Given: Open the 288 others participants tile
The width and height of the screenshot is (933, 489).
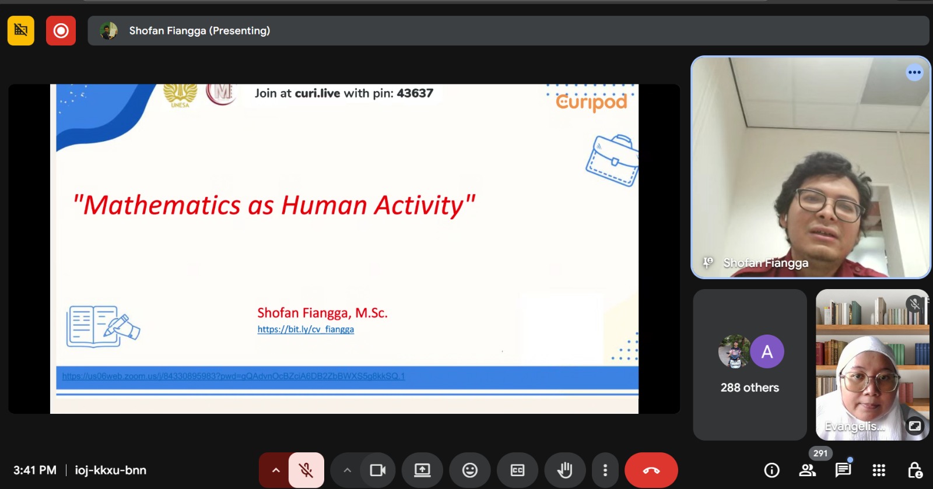Looking at the screenshot, I should 750,365.
